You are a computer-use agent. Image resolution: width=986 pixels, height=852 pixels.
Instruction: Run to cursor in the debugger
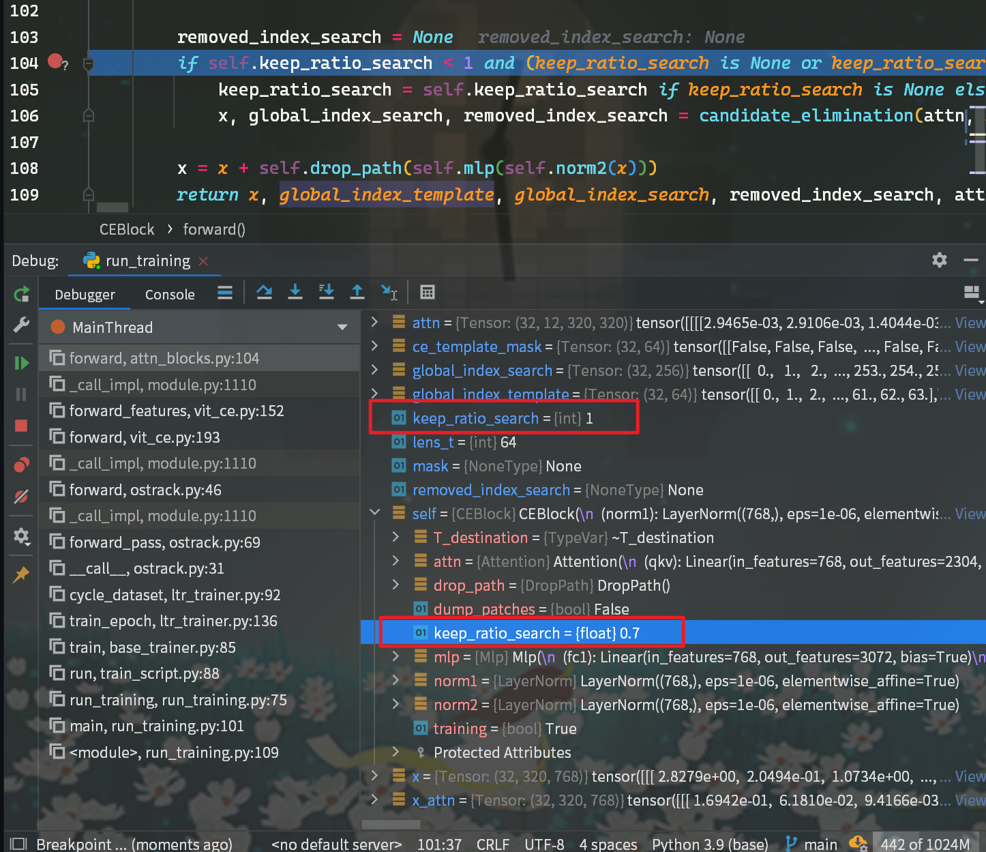point(389,292)
